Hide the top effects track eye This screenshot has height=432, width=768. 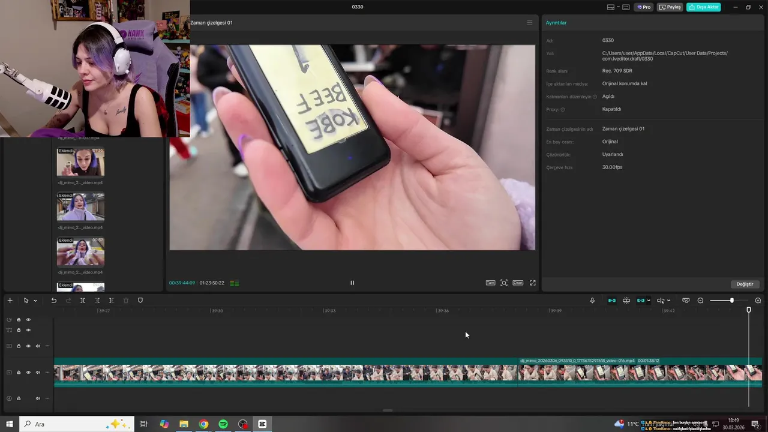click(x=28, y=320)
